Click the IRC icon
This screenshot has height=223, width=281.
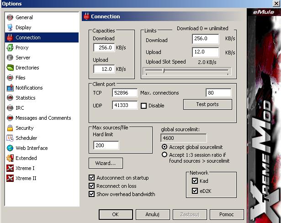(x=10, y=108)
